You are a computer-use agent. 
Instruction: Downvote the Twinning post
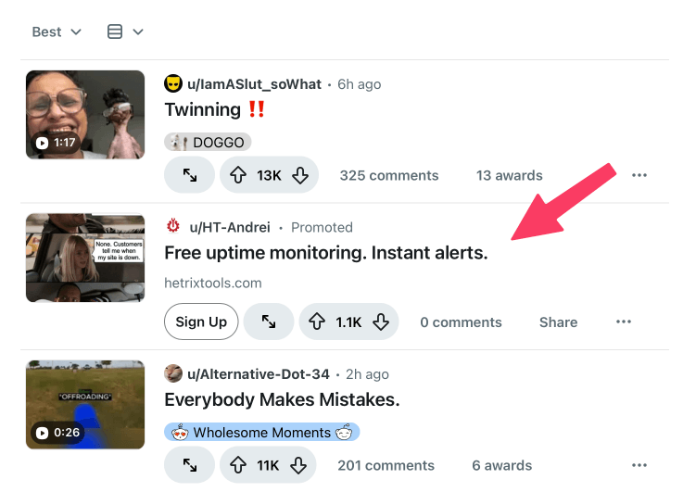pos(300,175)
